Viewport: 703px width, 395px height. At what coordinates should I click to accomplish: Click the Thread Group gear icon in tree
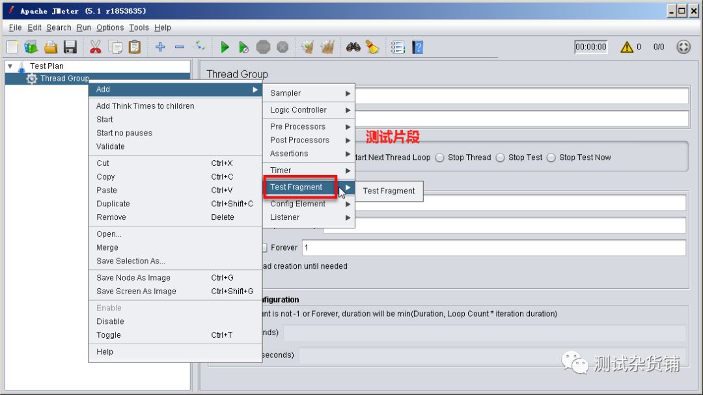(x=31, y=79)
